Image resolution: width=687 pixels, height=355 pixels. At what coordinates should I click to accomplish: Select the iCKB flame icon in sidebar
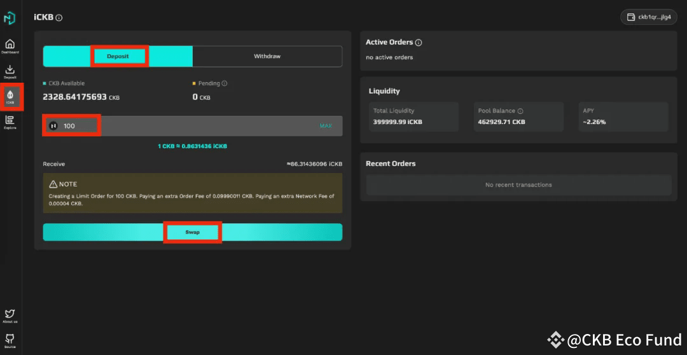tap(10, 95)
